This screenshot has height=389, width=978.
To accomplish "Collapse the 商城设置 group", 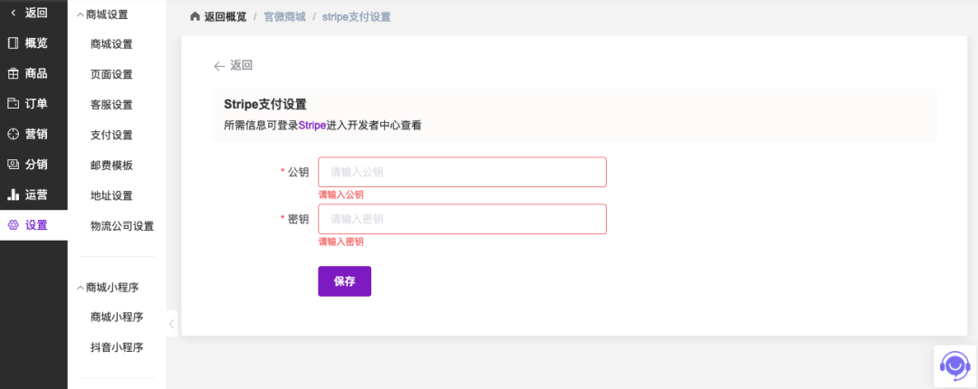I will 81,15.
